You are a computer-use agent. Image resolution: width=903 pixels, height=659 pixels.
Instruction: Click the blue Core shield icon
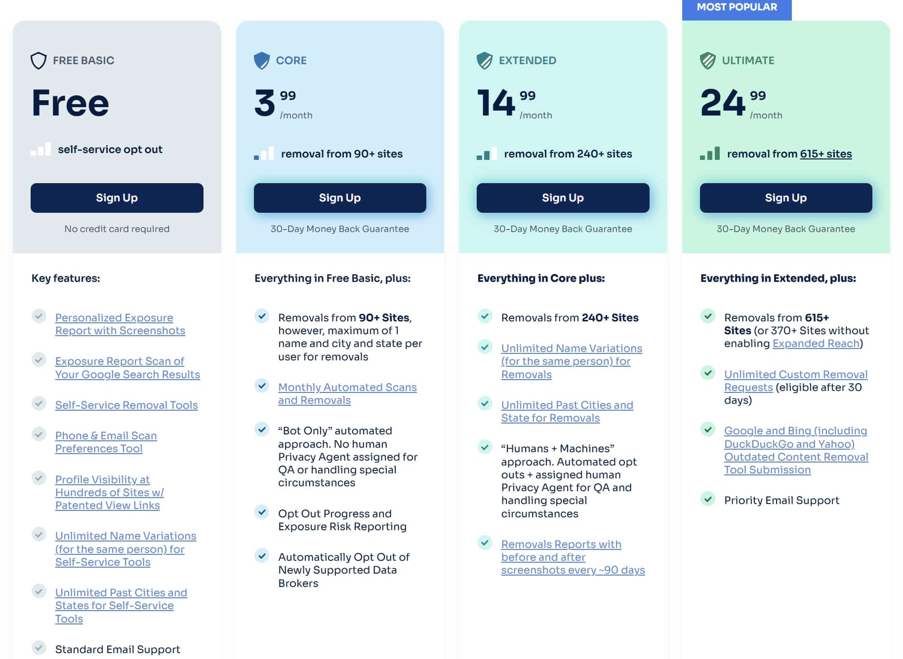click(x=262, y=61)
